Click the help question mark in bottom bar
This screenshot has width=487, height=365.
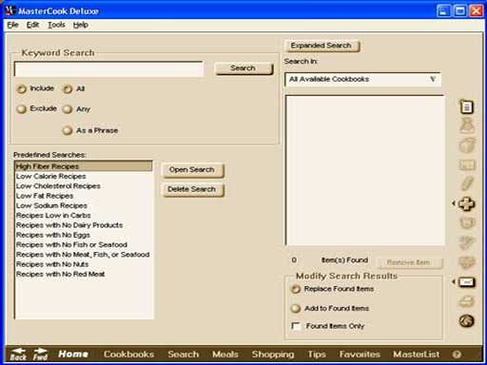click(457, 355)
